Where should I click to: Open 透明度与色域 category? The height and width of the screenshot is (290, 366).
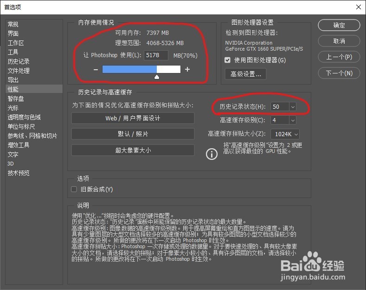click(x=34, y=117)
